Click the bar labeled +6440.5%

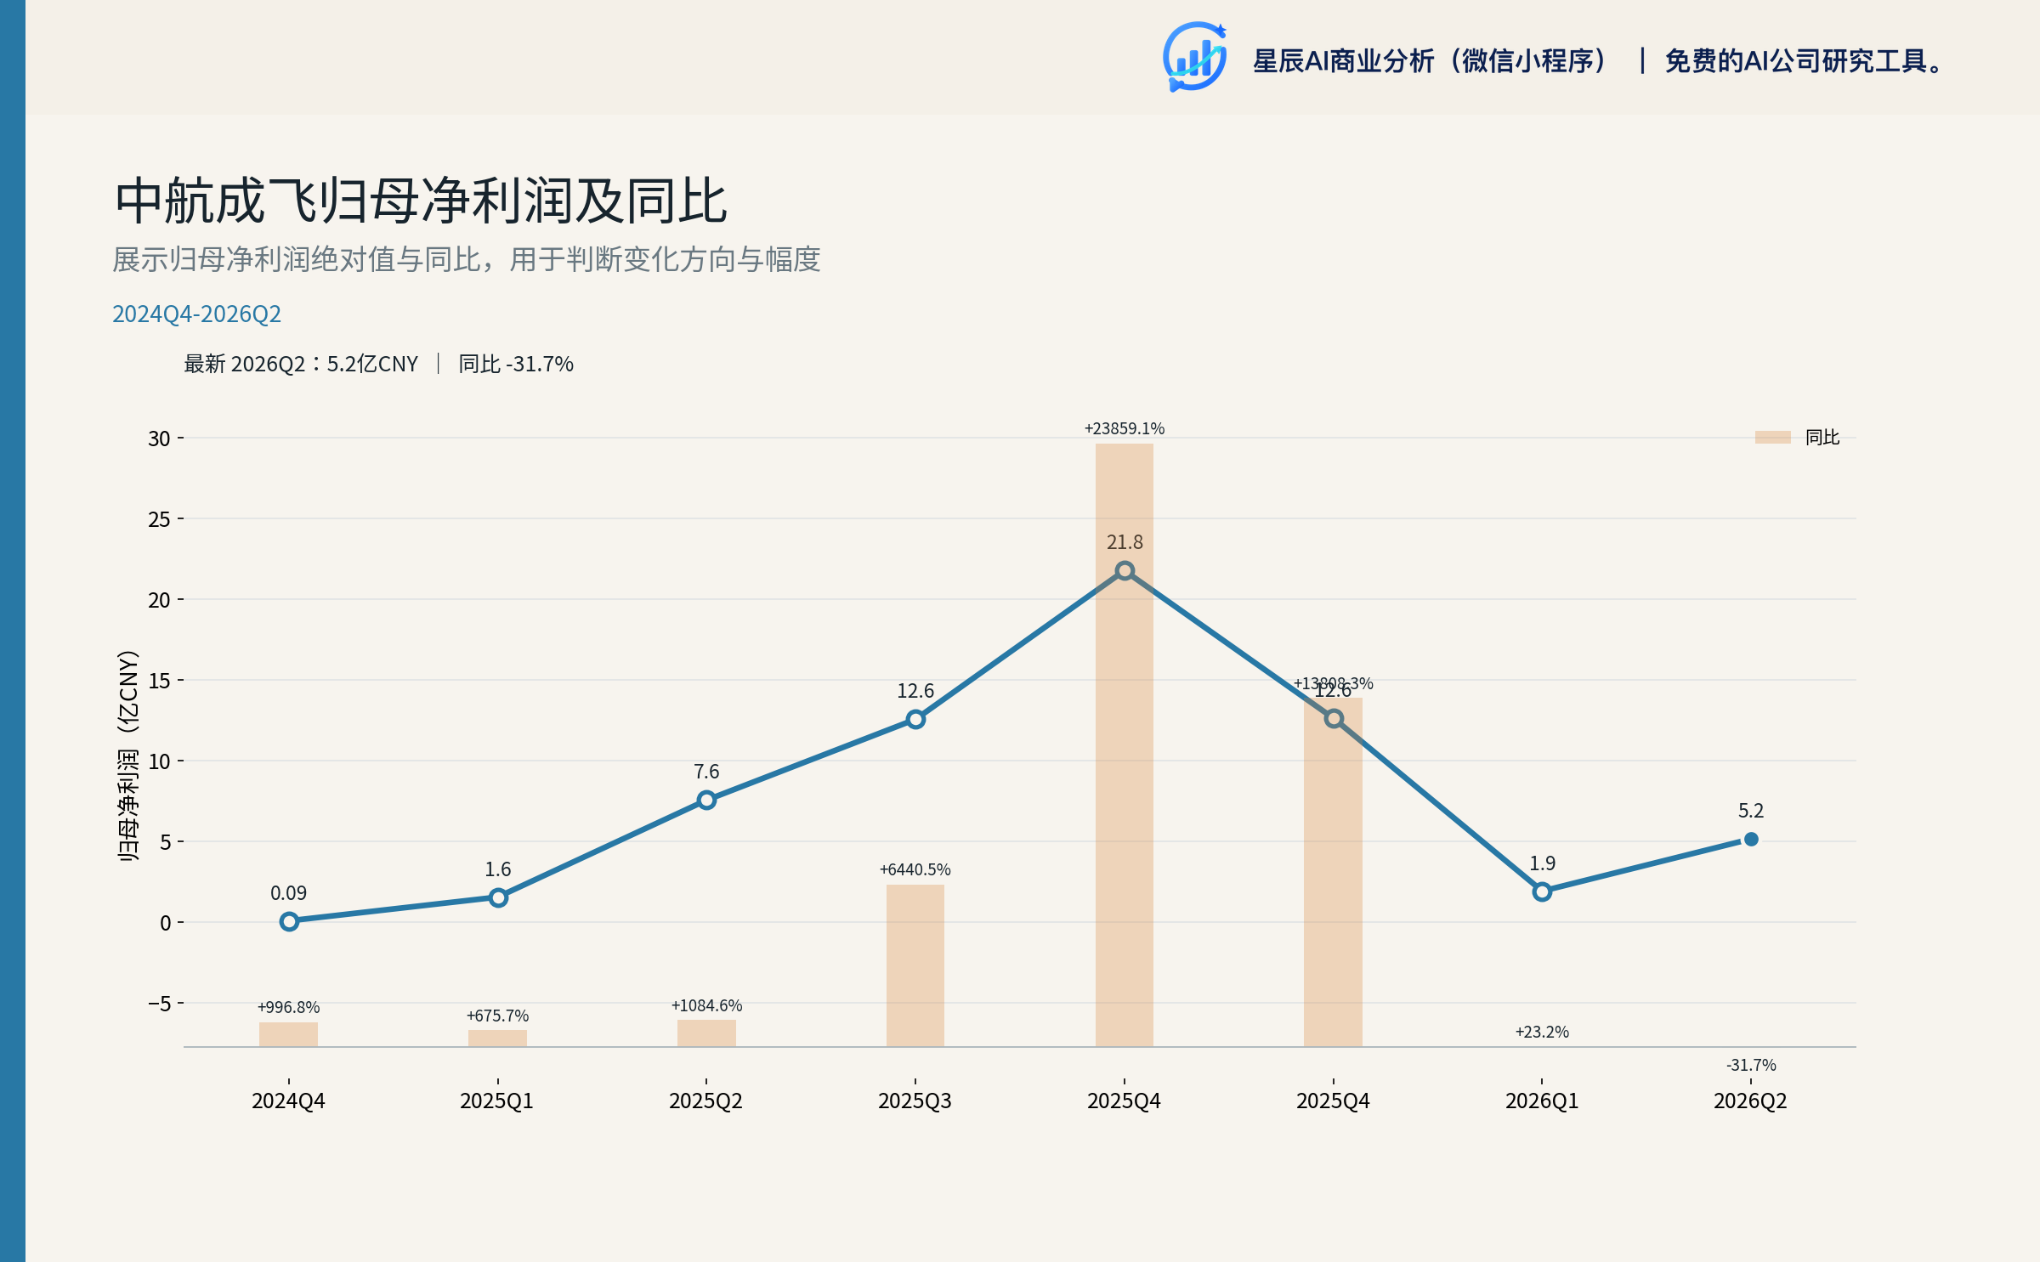915,965
